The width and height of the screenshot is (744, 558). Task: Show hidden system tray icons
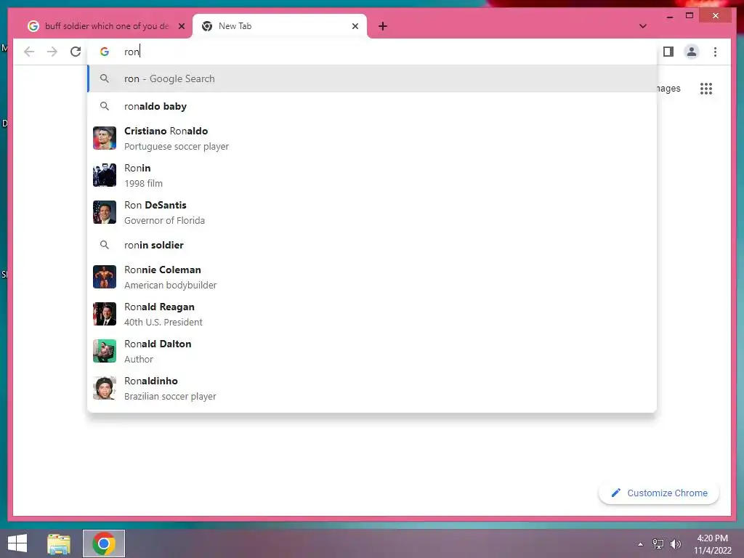pos(641,544)
